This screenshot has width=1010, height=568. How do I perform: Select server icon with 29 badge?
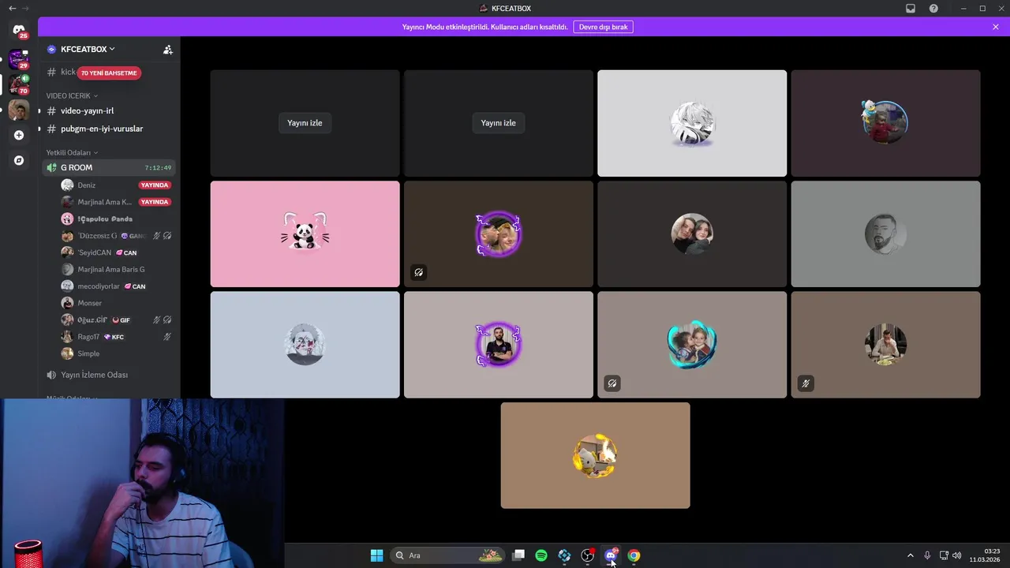tap(19, 59)
